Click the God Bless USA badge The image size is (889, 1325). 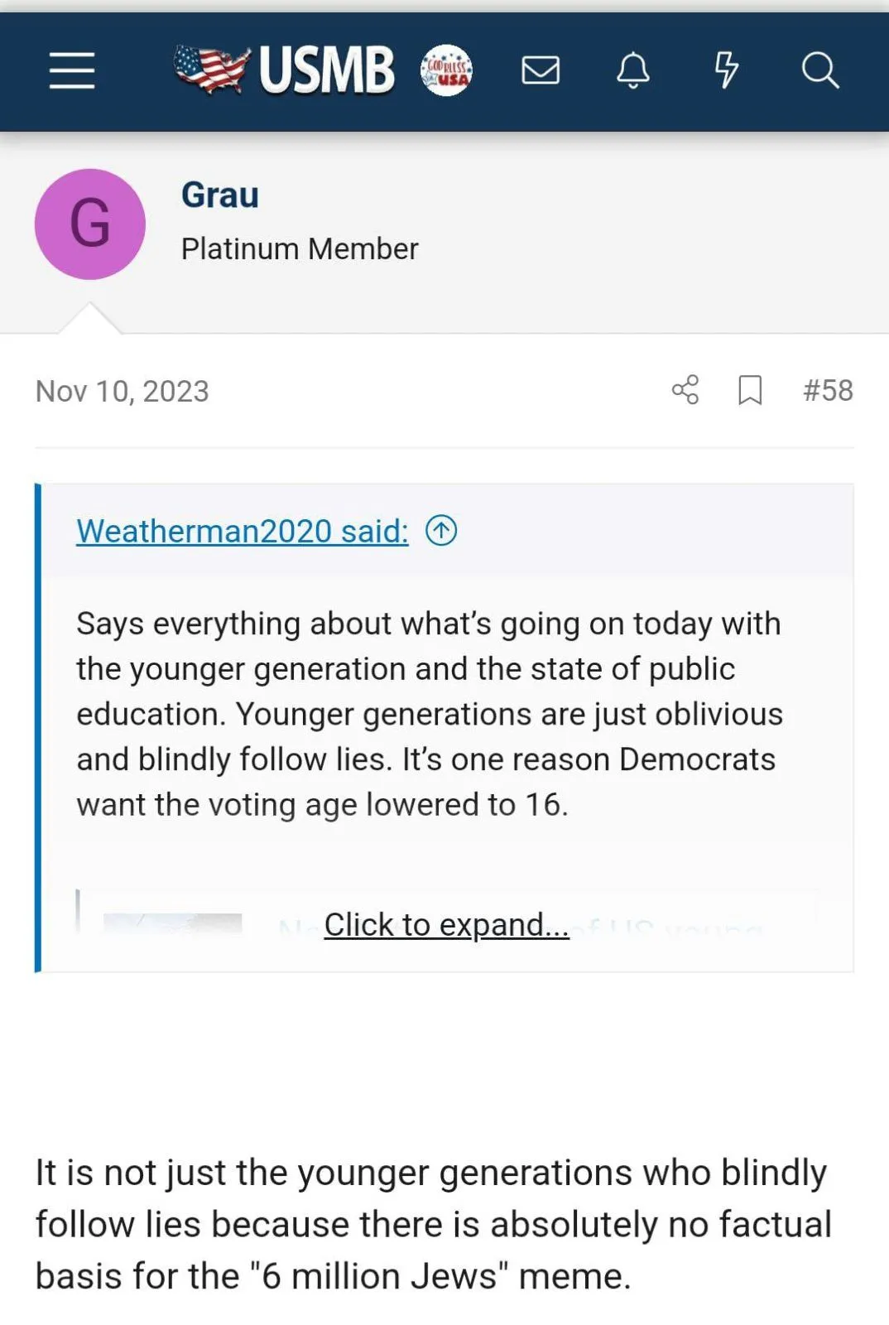tap(446, 70)
